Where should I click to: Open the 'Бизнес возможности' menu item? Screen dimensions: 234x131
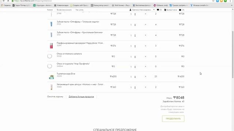click(64, 10)
